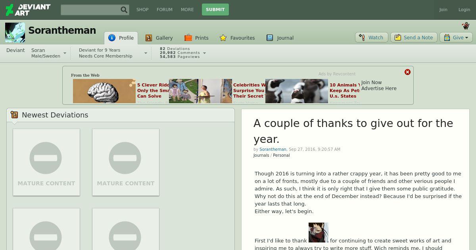Click the Favourites star icon
476x250 pixels.
tap(223, 38)
